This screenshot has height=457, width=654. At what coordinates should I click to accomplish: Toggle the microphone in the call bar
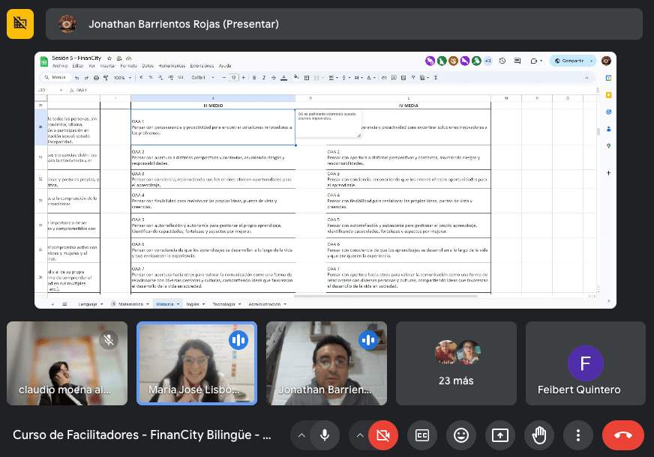point(325,435)
